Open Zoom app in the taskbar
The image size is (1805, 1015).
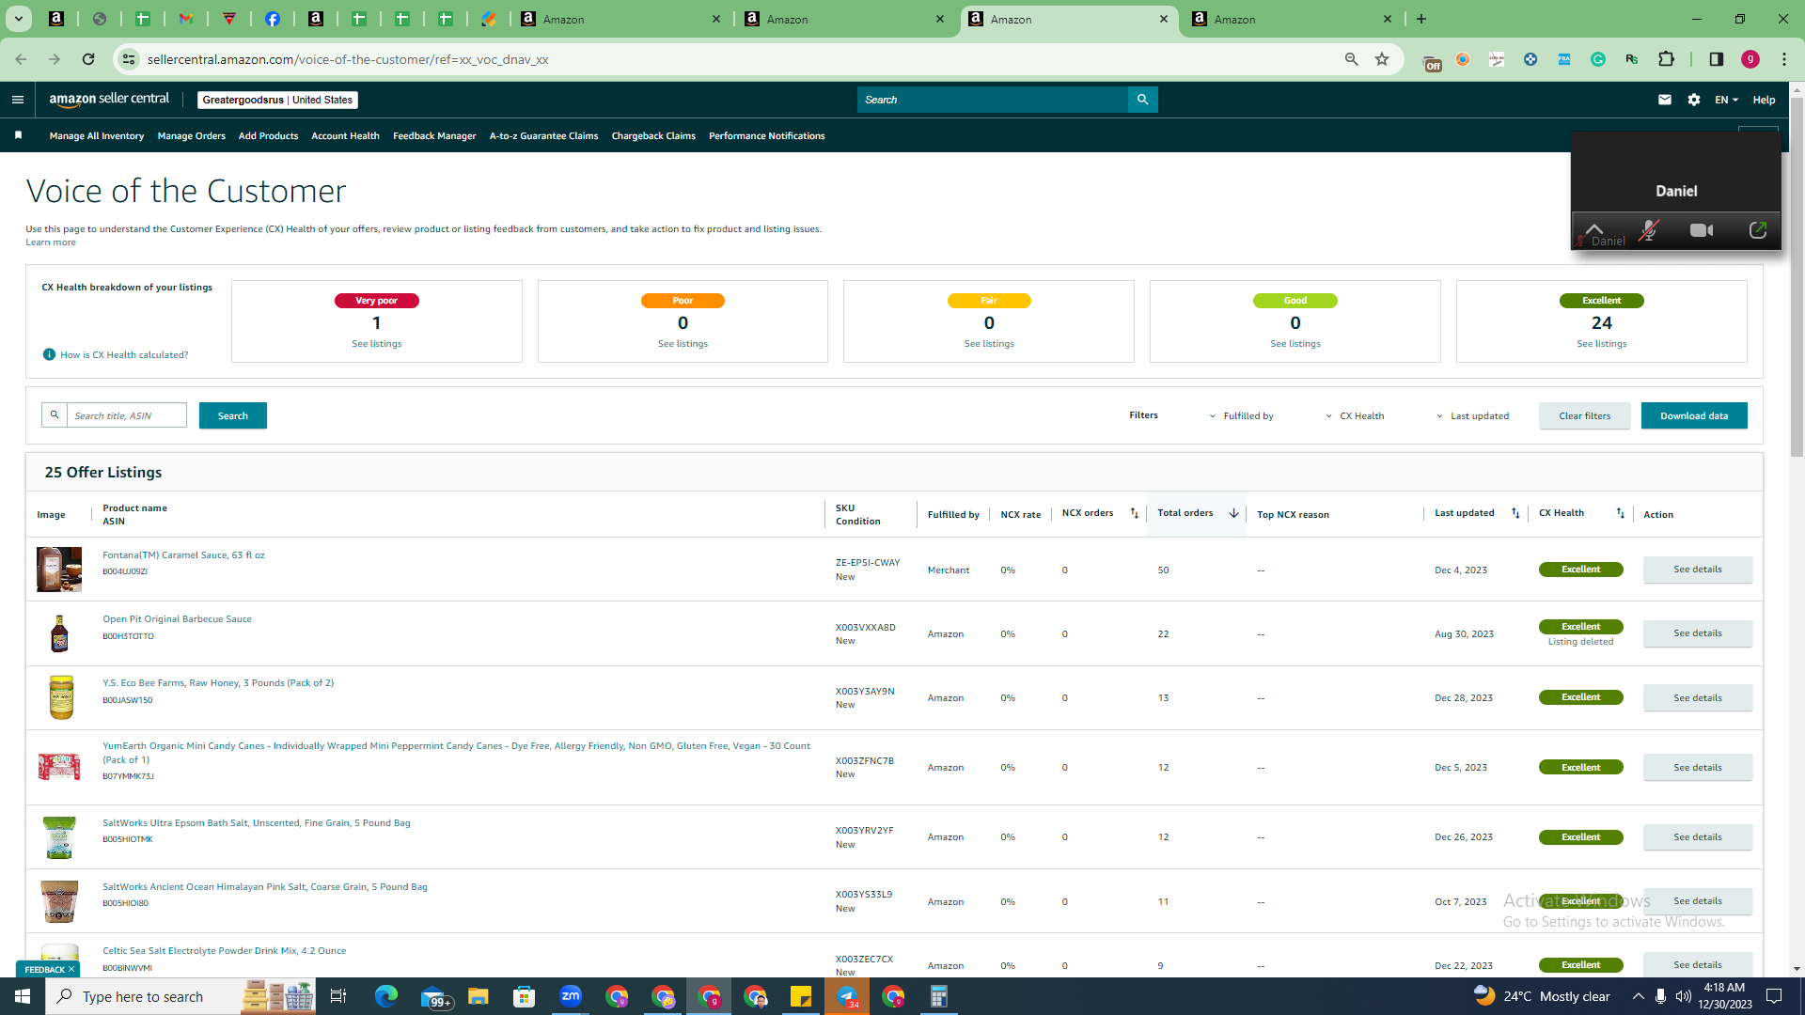click(571, 996)
